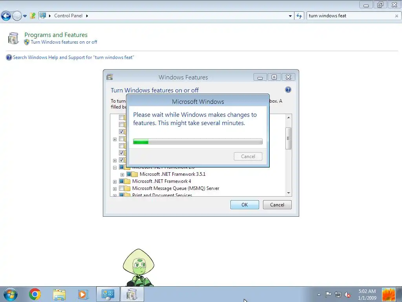This screenshot has width=402, height=302.
Task: Click the Control Panel icon in address bar
Action: (x=43, y=16)
